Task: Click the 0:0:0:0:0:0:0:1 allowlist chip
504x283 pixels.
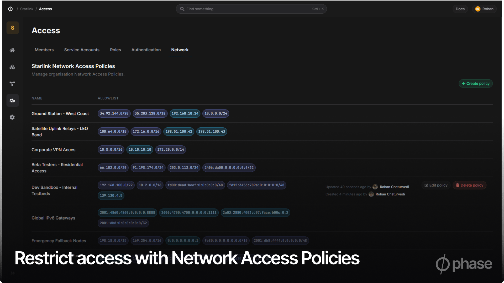Action: pyautogui.click(x=183, y=241)
